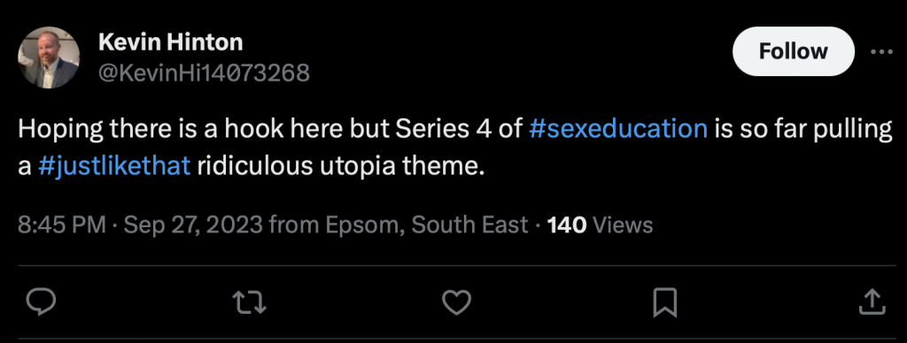Image resolution: width=907 pixels, height=343 pixels.
Task: Click the Sep 27, 2023 date
Action: point(193,225)
